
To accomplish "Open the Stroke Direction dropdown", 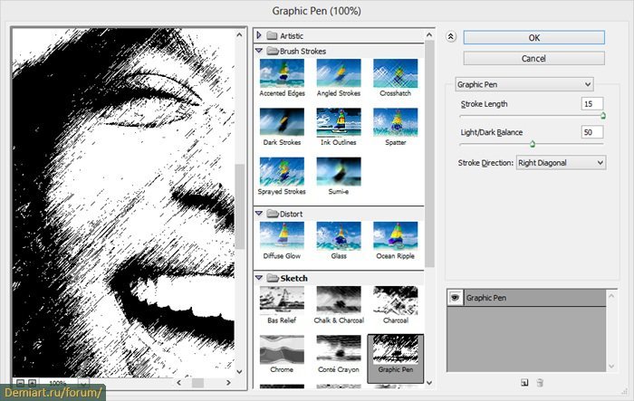I will pyautogui.click(x=560, y=162).
